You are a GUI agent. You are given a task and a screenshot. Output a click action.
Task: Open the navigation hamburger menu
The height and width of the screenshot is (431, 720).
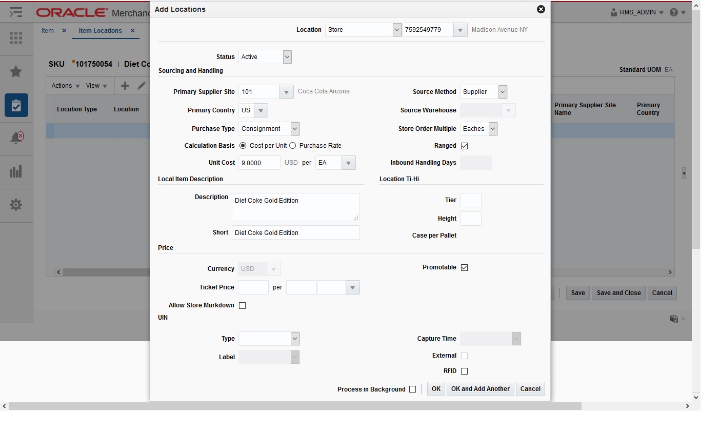[x=16, y=12]
